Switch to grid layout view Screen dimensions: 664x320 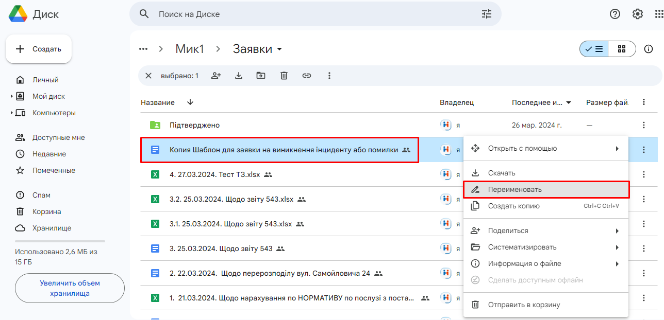pyautogui.click(x=622, y=49)
